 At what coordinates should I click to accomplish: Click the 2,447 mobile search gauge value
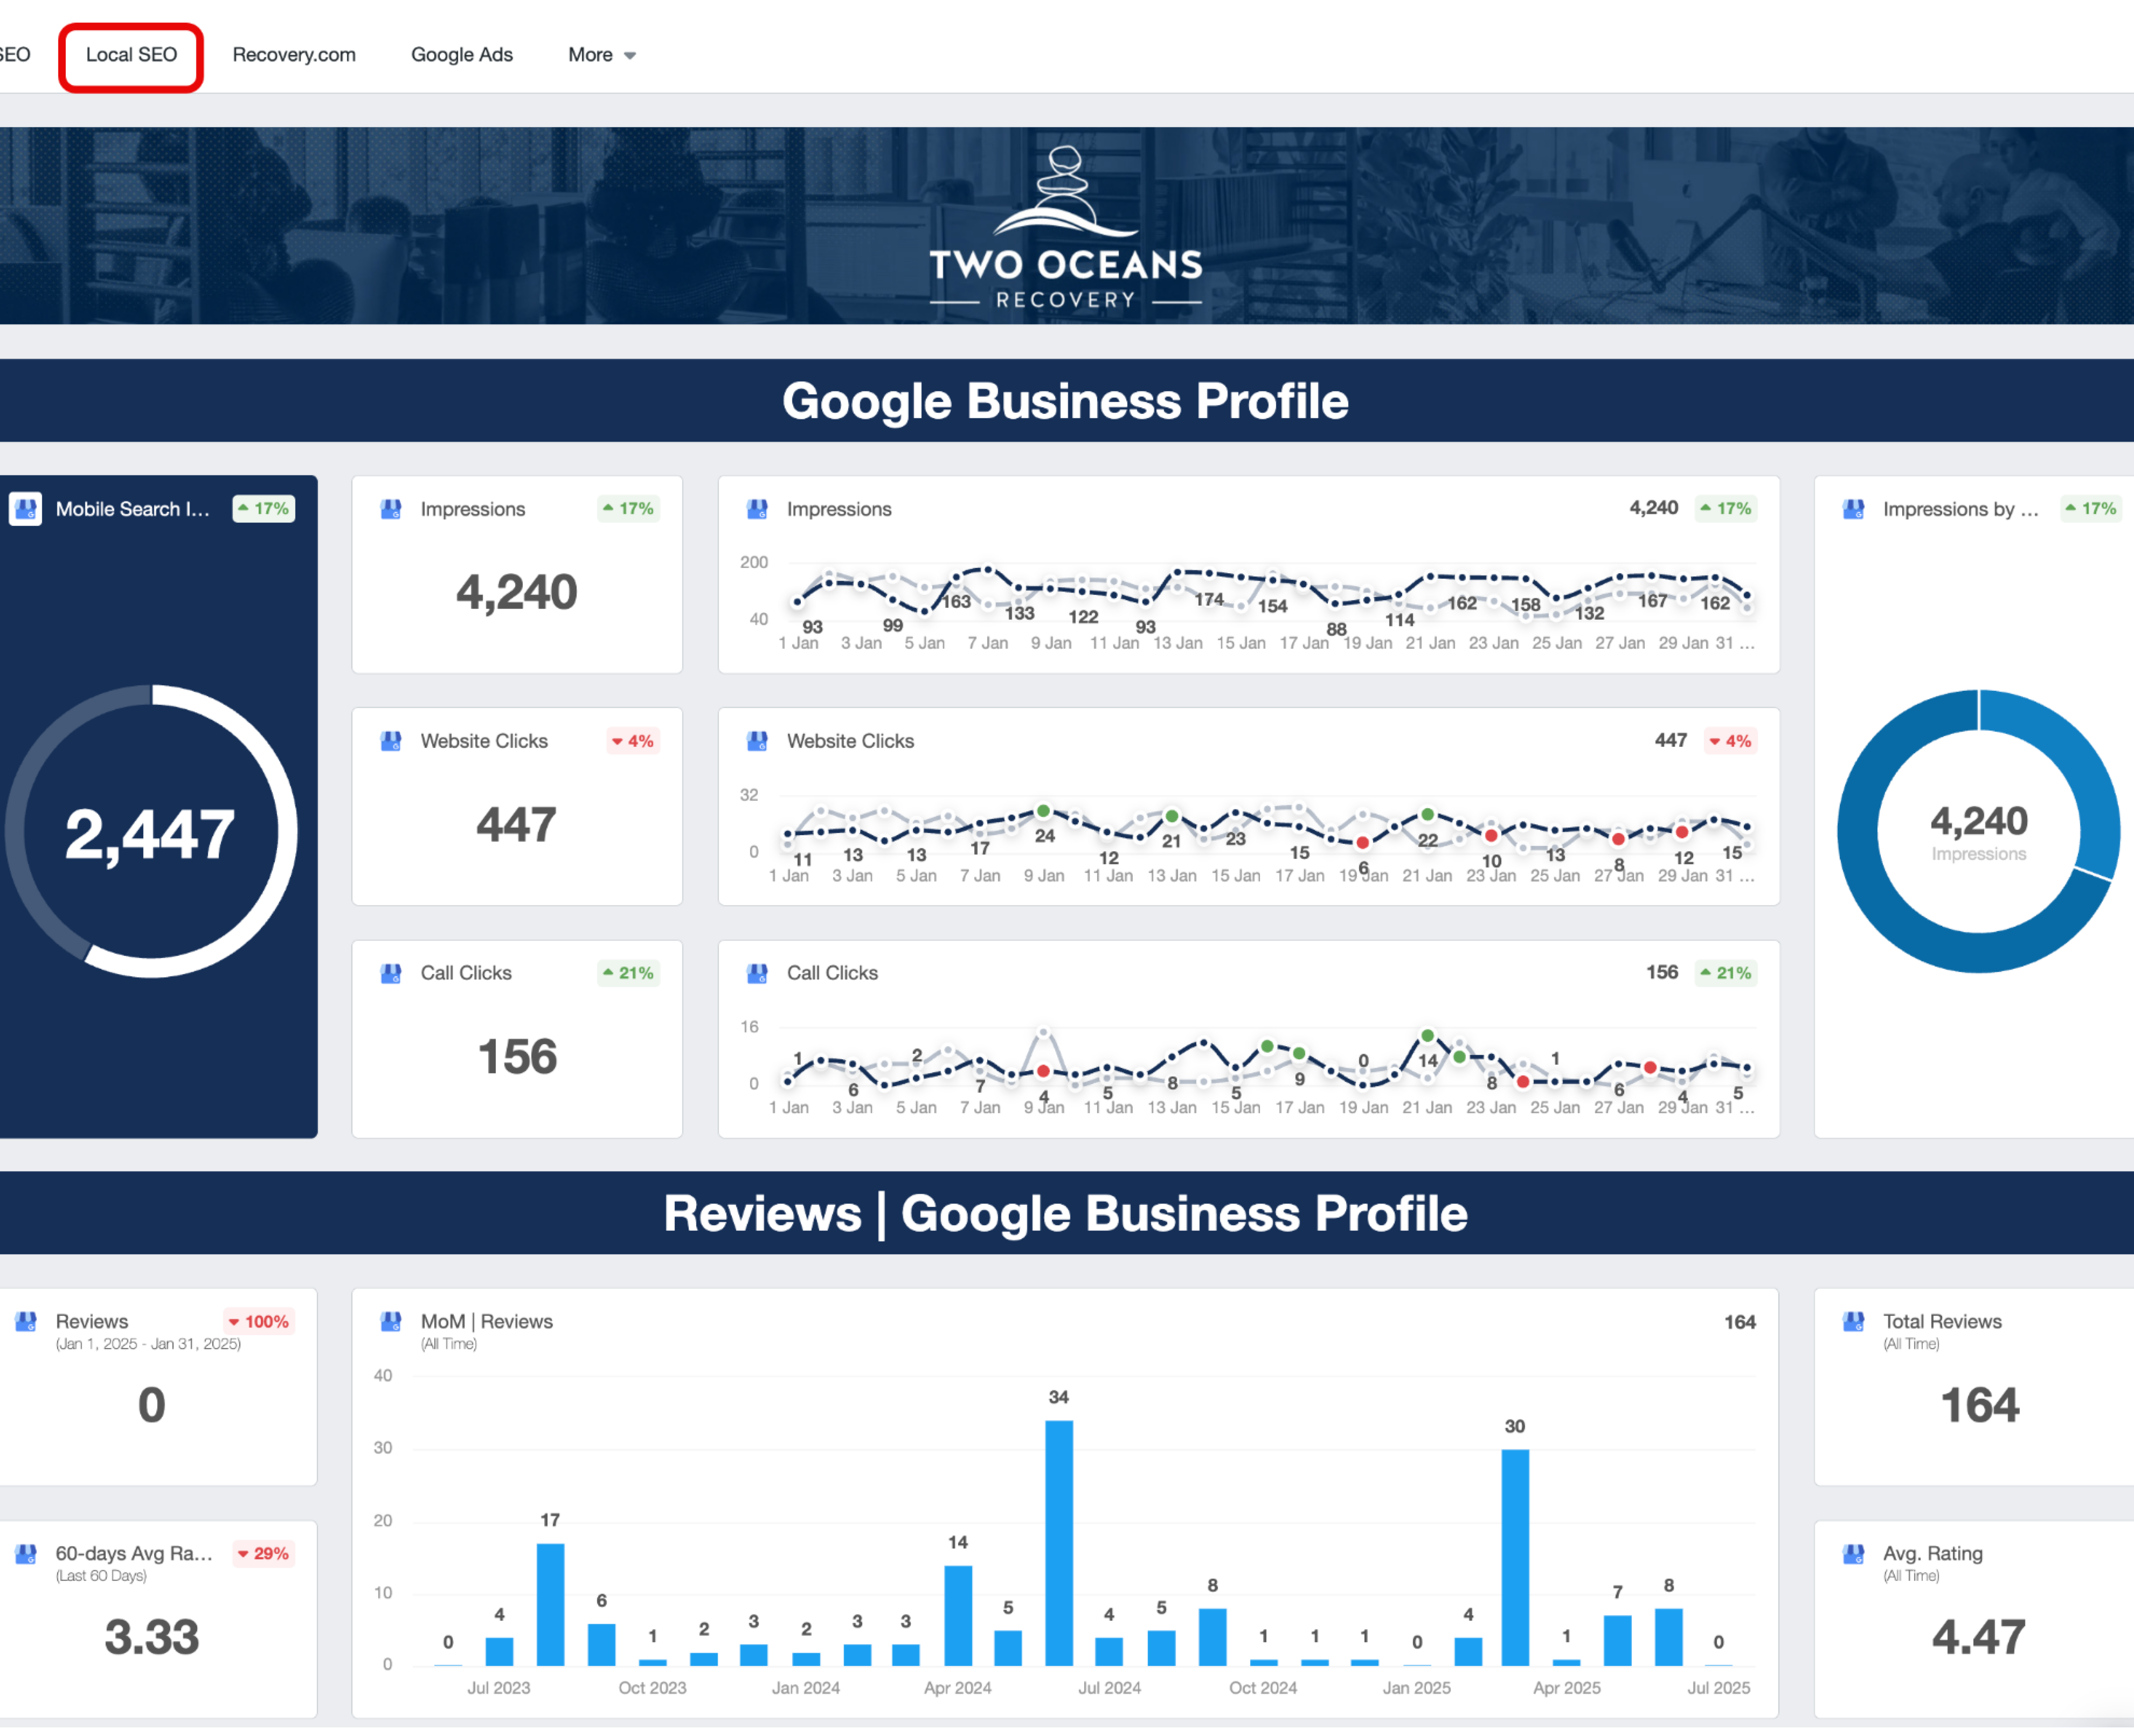(150, 834)
